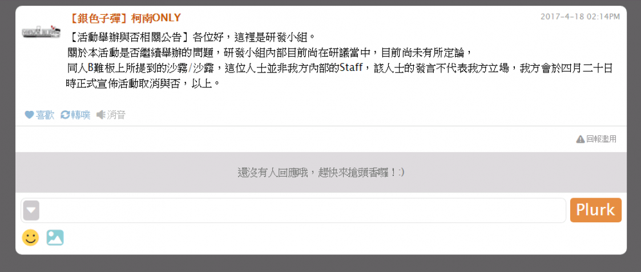The width and height of the screenshot is (641, 272).
Task: Click the speaker icon to mute plurk
Action: coord(100,115)
